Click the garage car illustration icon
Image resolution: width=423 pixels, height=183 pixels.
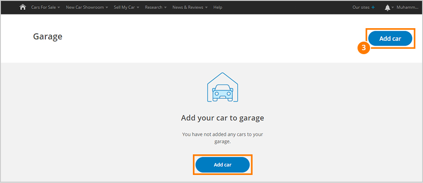pyautogui.click(x=222, y=88)
